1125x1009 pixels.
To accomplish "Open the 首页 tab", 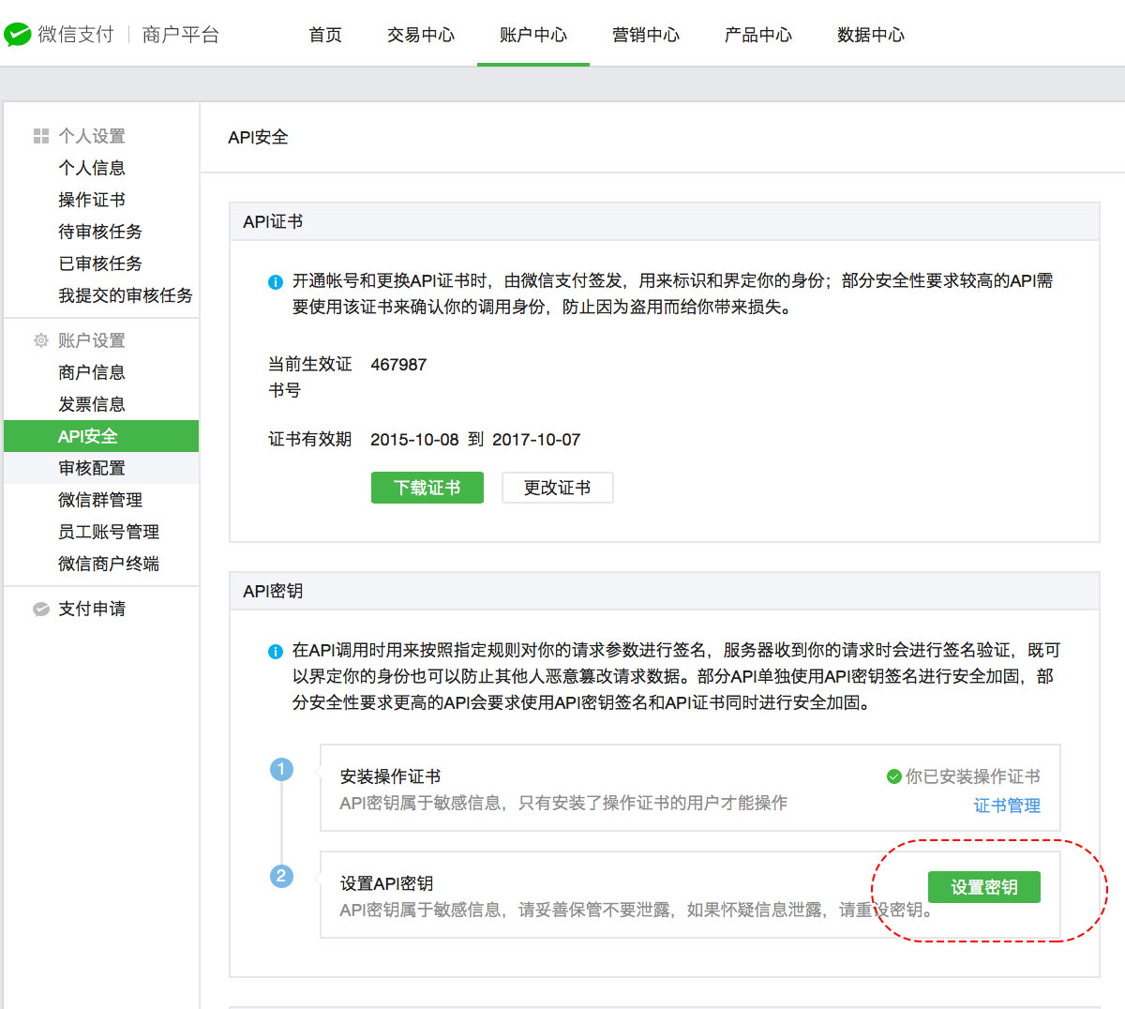I will click(x=325, y=35).
